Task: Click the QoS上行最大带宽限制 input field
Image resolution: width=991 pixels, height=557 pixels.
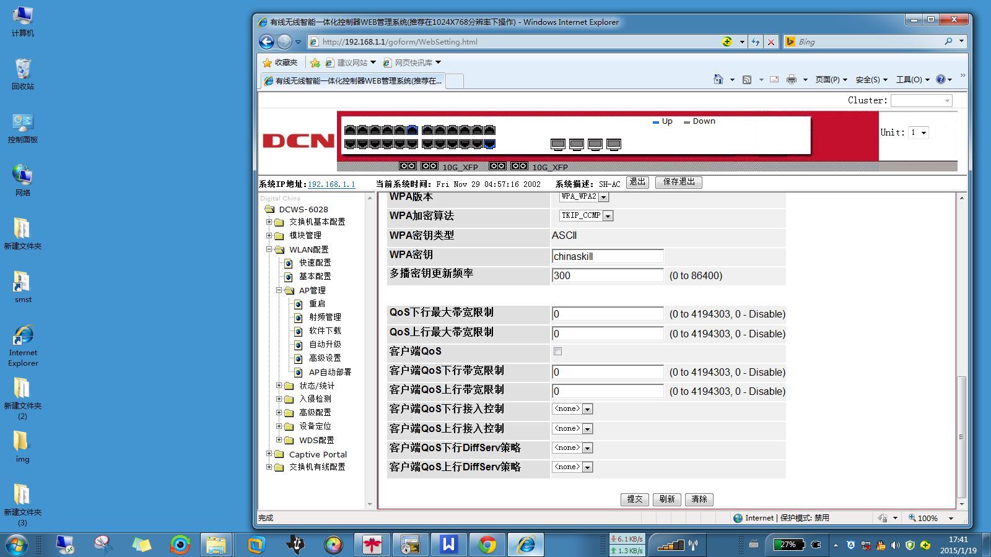Action: coord(608,334)
